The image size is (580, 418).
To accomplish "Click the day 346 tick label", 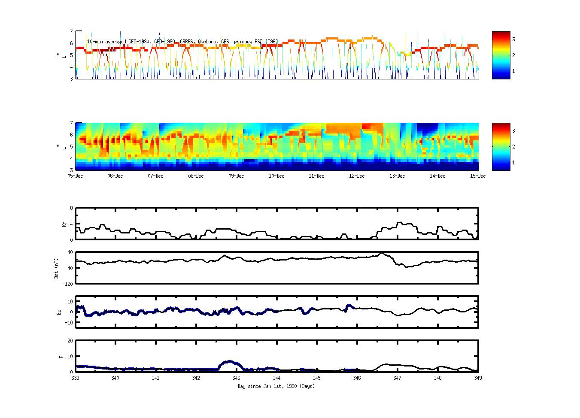I will point(357,378).
